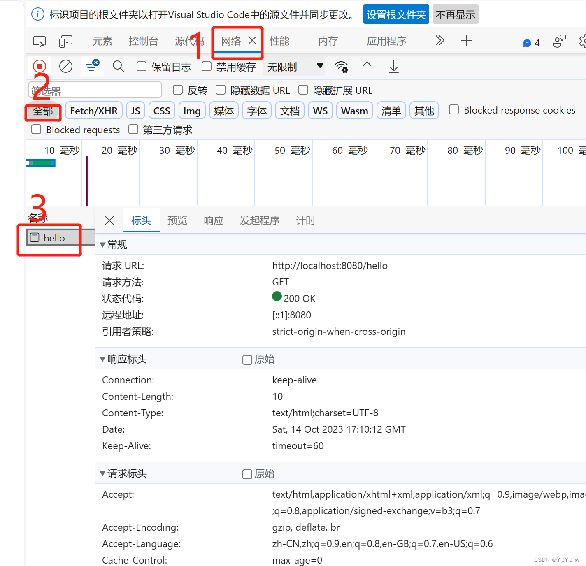
Task: Clear the network request log
Action: click(65, 66)
